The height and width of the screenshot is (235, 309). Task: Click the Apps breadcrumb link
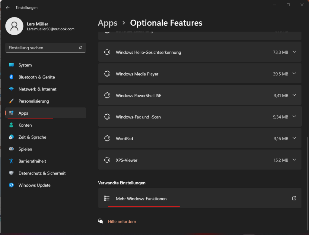click(x=108, y=23)
